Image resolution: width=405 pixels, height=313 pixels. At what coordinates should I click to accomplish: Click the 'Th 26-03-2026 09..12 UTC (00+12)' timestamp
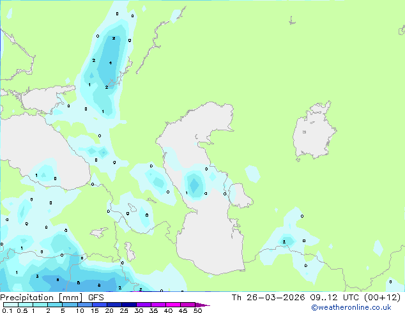(x=316, y=298)
